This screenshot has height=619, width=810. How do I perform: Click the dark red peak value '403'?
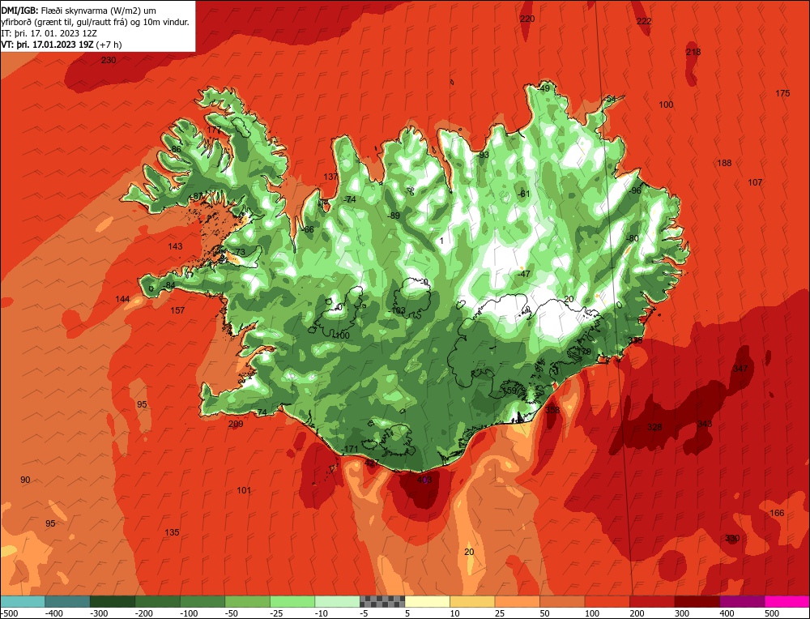(424, 480)
